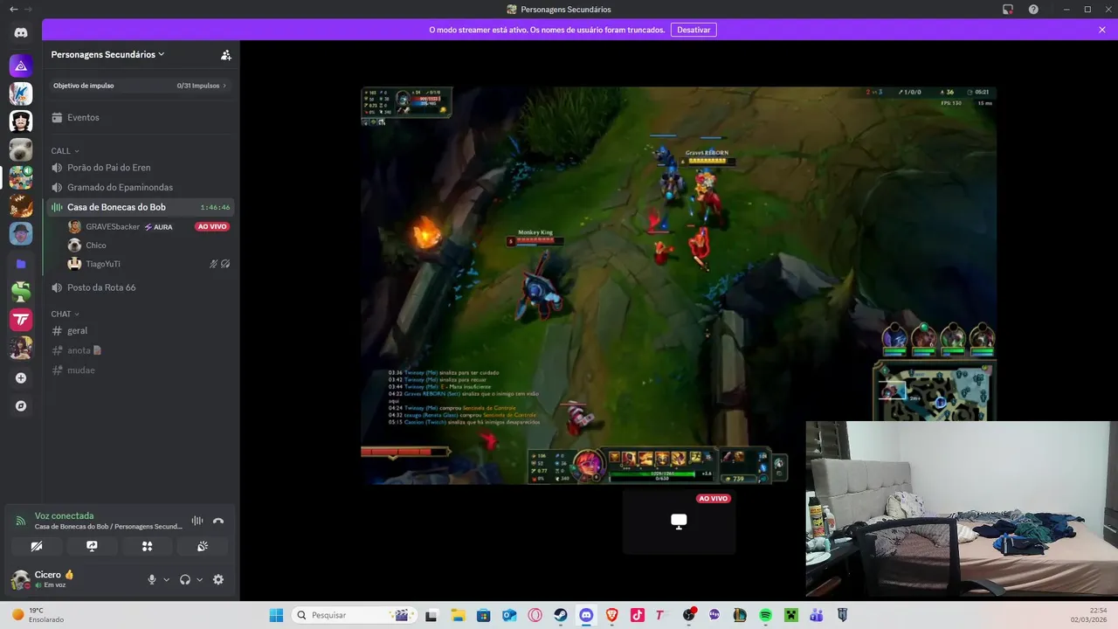Select user TiagoYuTi in the voice channel
The width and height of the screenshot is (1118, 629).
coord(148,264)
